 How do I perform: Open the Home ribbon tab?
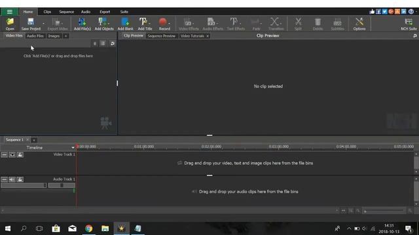tap(27, 12)
